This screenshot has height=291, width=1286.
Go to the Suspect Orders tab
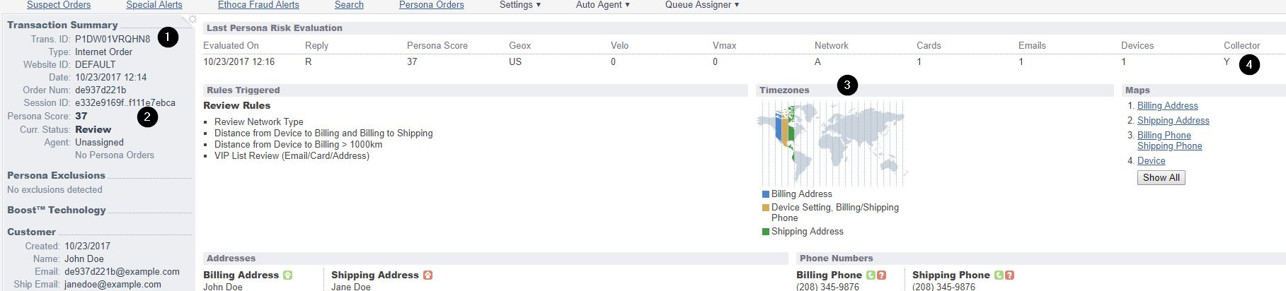click(x=59, y=5)
